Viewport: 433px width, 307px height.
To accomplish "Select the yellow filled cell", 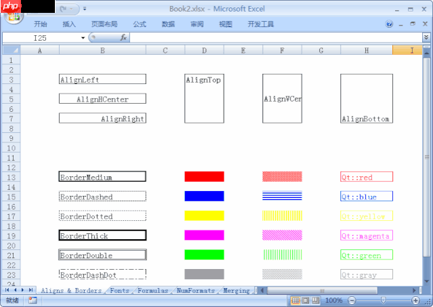I will pyautogui.click(x=205, y=216).
